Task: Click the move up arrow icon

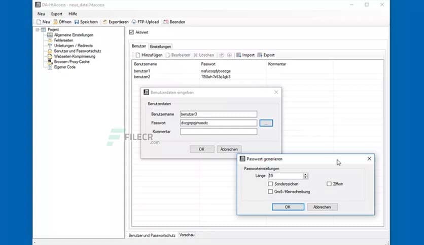Action: (222, 55)
